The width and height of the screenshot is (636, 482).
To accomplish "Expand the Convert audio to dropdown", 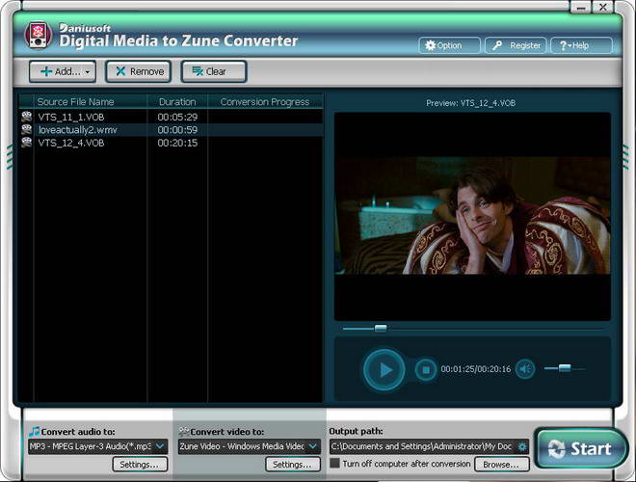I will [161, 446].
